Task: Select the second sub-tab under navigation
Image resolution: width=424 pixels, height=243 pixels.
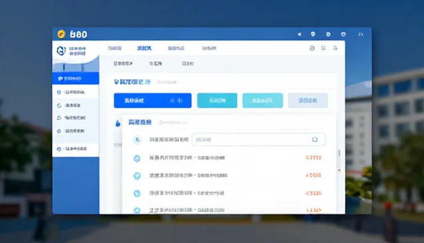Action: (156, 63)
